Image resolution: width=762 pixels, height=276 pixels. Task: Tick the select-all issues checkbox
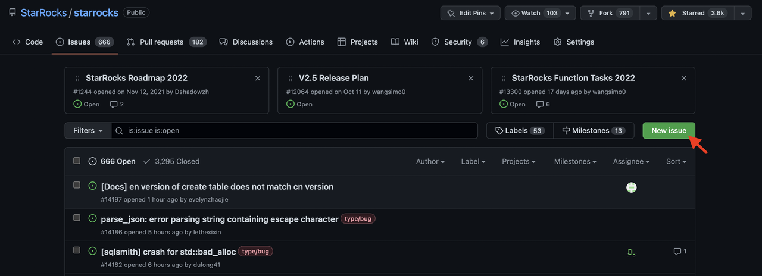click(77, 161)
